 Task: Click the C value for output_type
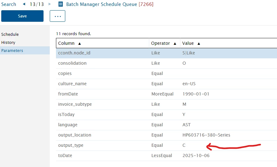pos(184,145)
